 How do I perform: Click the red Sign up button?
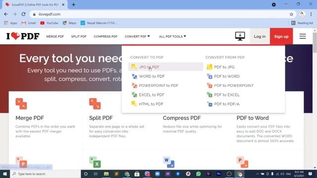[281, 36]
